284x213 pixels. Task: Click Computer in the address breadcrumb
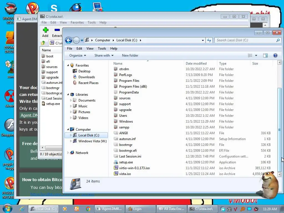point(103,40)
